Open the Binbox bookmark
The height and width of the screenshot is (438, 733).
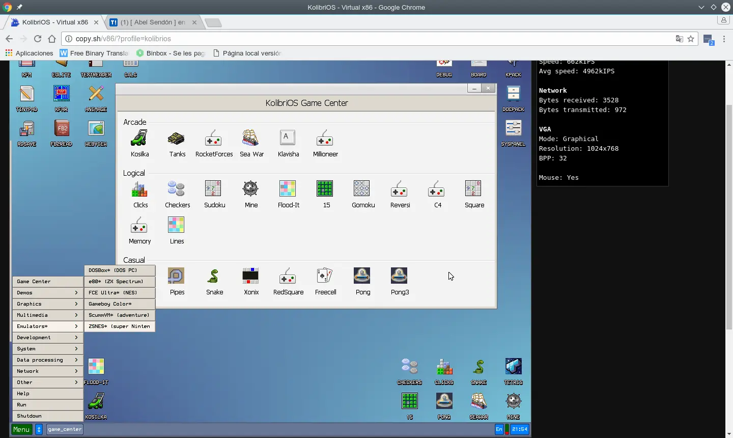pyautogui.click(x=171, y=53)
